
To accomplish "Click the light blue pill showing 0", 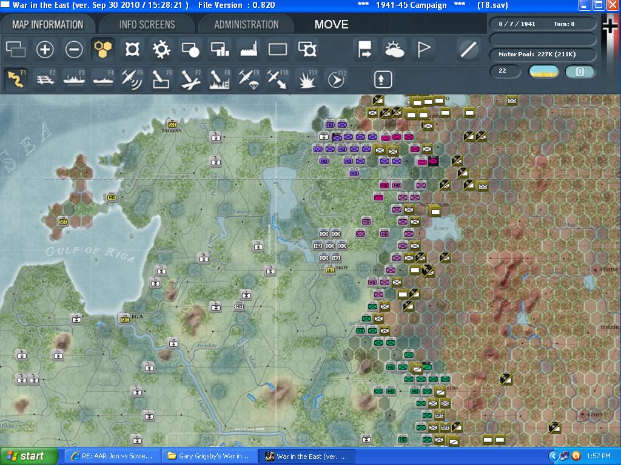I will click(x=580, y=71).
